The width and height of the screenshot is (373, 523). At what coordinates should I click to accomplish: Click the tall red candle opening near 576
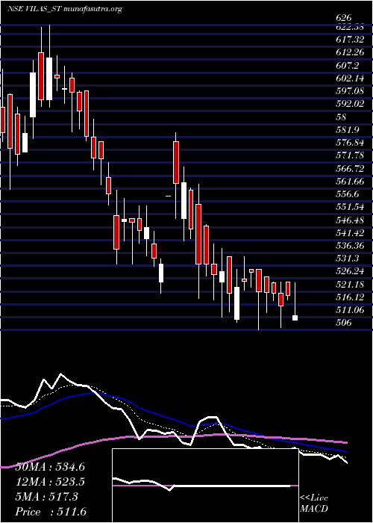coord(176,162)
